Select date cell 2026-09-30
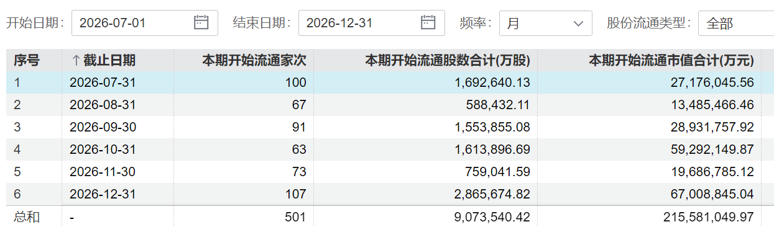The width and height of the screenshot is (774, 227). tap(103, 127)
